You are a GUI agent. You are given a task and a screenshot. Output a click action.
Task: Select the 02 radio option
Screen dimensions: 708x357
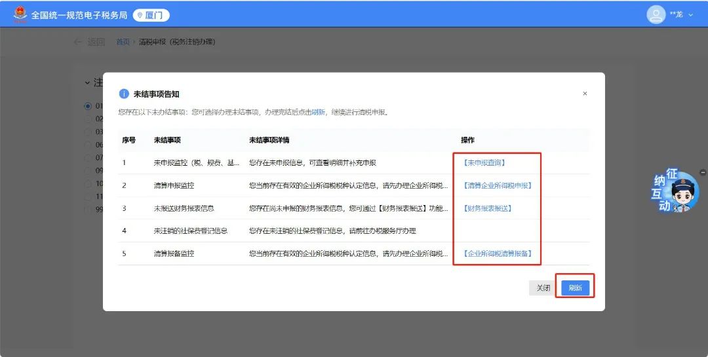click(x=88, y=119)
